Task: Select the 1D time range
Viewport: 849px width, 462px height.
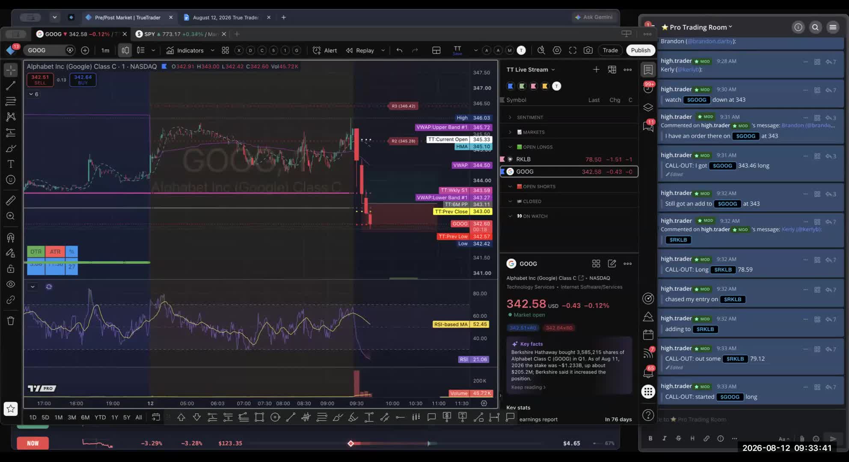Action: [33, 417]
